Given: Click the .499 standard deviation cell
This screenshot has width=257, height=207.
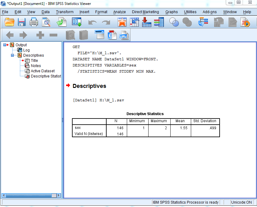Looking at the screenshot, I should tap(212, 128).
